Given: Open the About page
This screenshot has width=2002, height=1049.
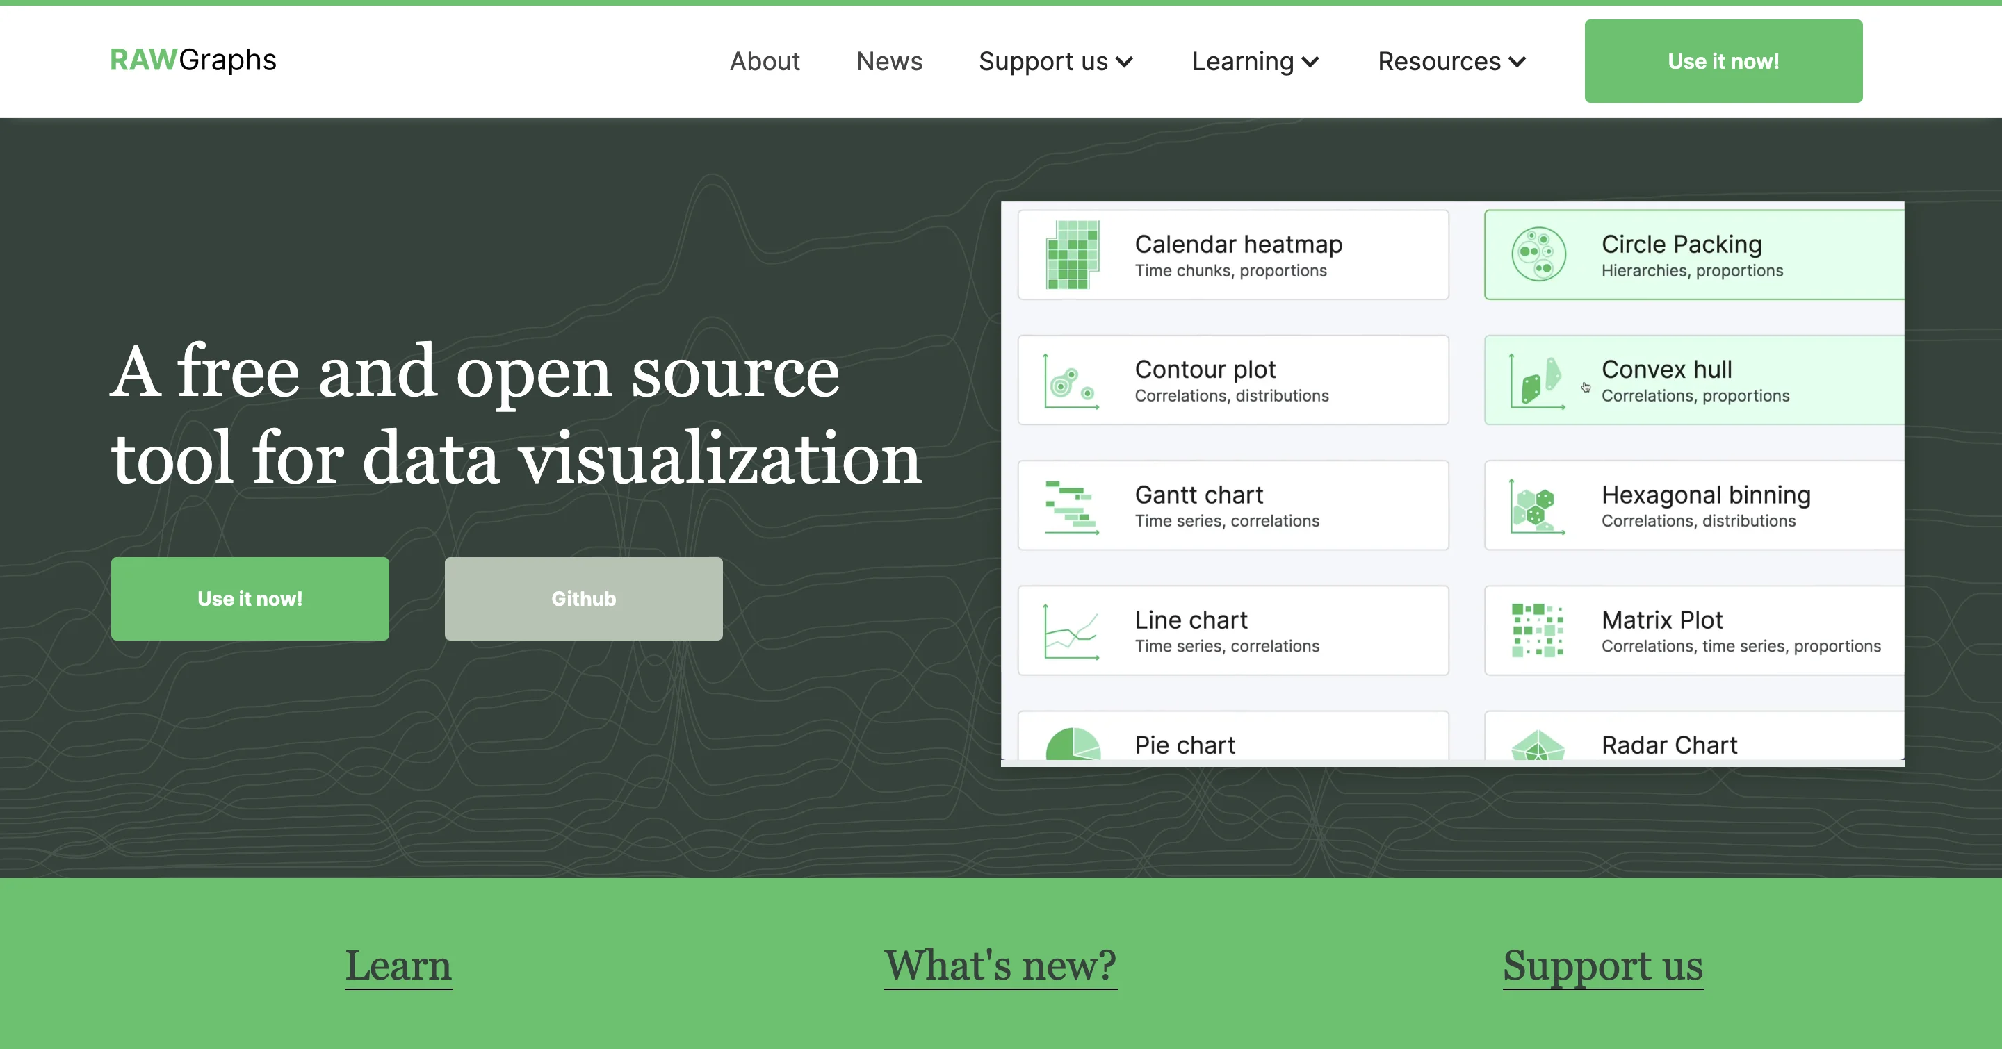Looking at the screenshot, I should click(764, 61).
